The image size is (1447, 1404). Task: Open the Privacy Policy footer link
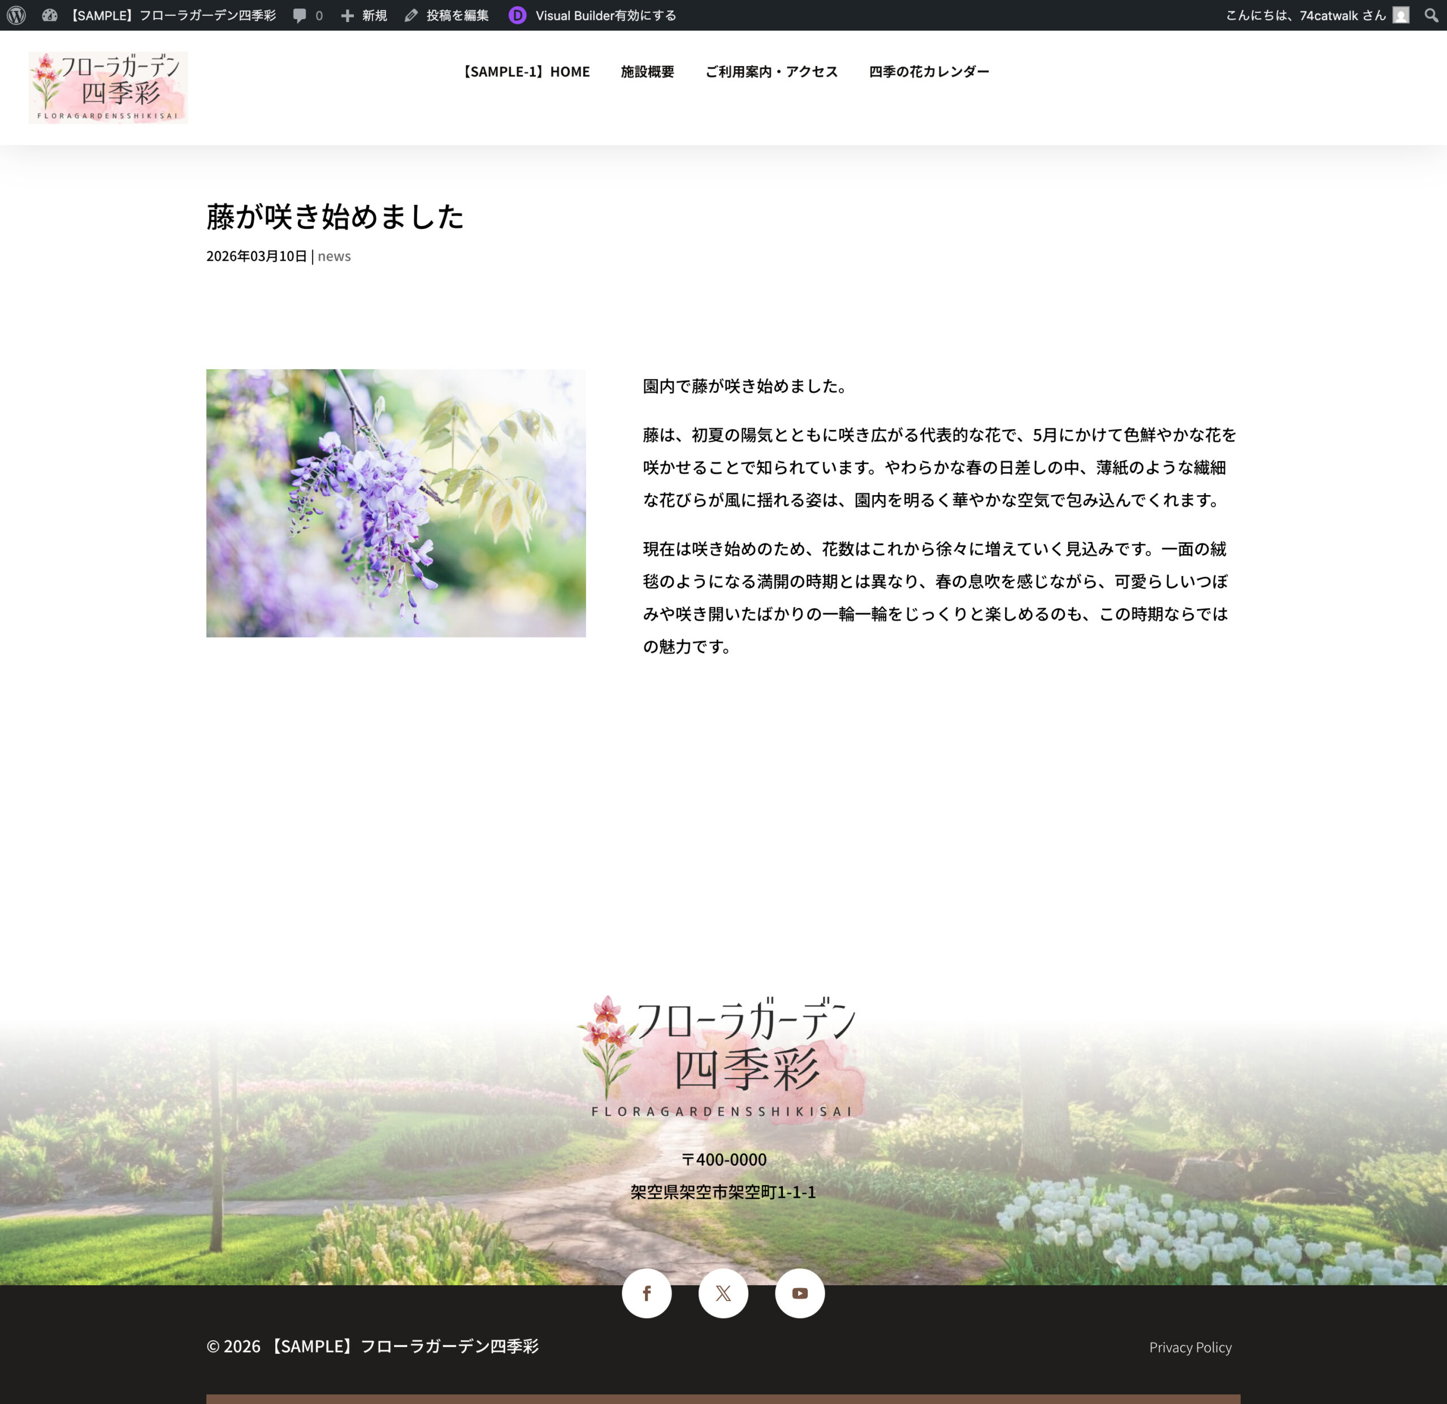tap(1190, 1347)
